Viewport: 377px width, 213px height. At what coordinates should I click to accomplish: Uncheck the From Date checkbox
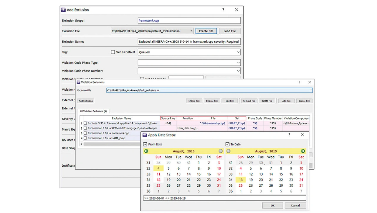(x=145, y=144)
